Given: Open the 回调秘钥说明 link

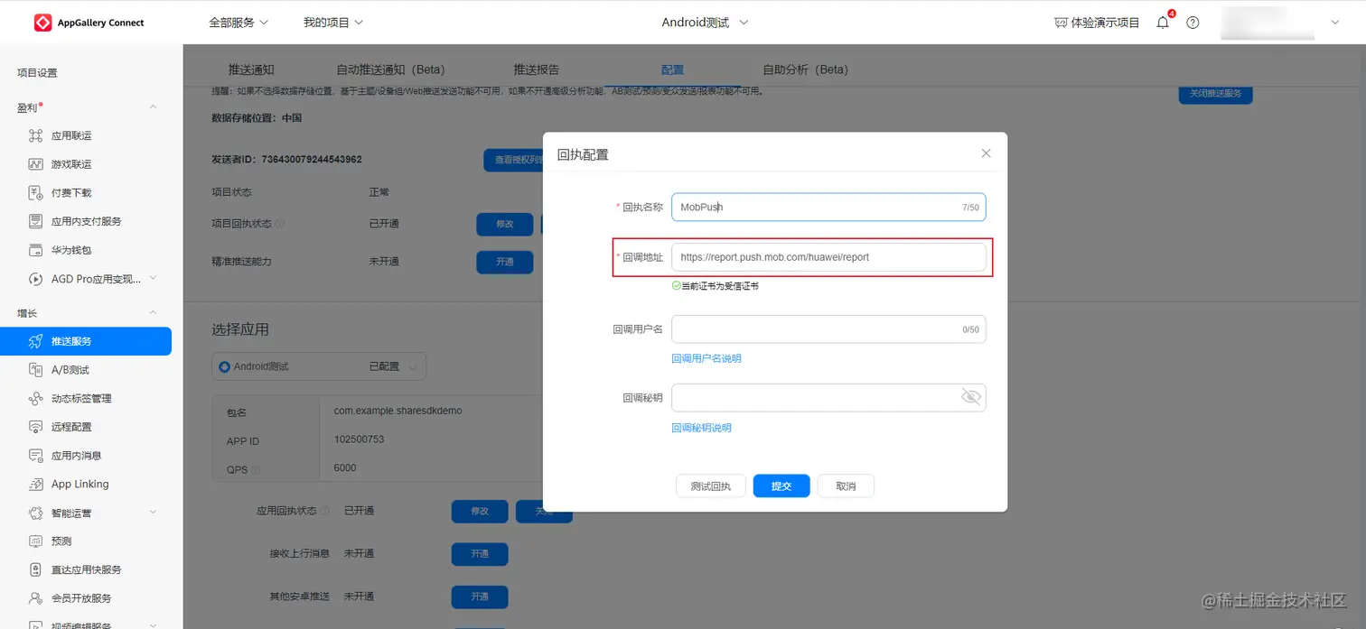Looking at the screenshot, I should [x=701, y=428].
